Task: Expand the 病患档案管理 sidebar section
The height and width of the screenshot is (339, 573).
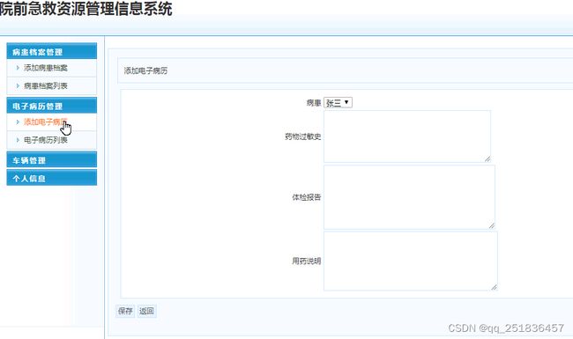Action: coord(51,51)
